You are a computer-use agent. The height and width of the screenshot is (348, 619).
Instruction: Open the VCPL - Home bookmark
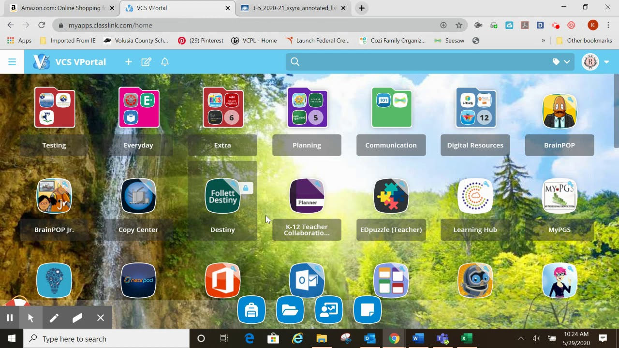(x=254, y=41)
